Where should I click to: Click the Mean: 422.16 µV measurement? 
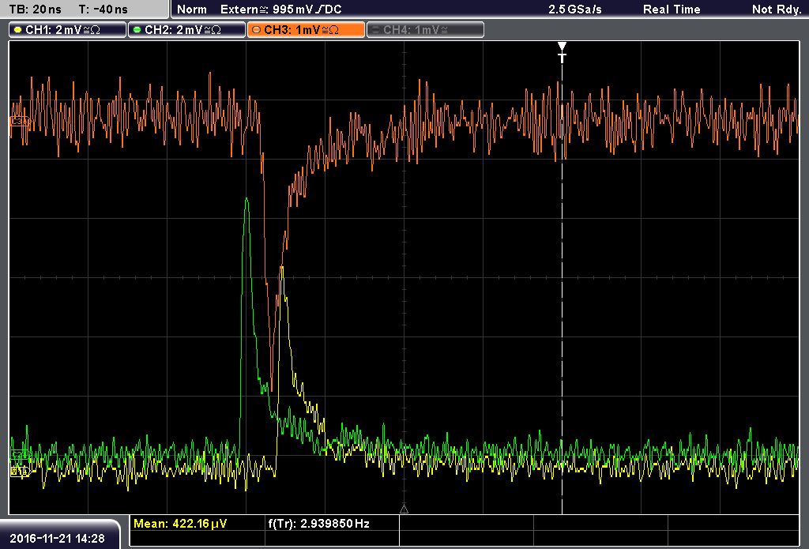click(180, 524)
